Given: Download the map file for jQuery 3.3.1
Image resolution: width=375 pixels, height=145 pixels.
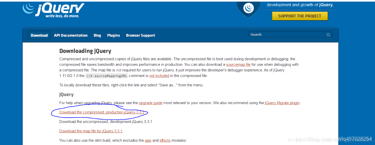Looking at the screenshot, I should [x=91, y=131].
